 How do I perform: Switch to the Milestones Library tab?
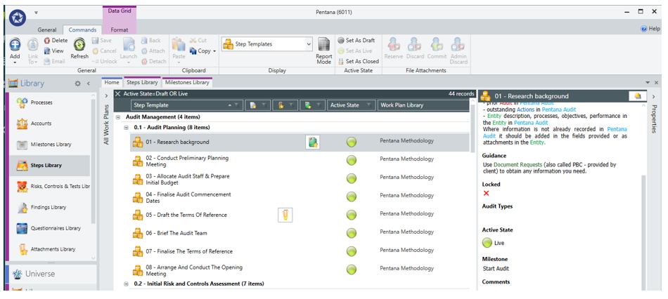tap(187, 83)
